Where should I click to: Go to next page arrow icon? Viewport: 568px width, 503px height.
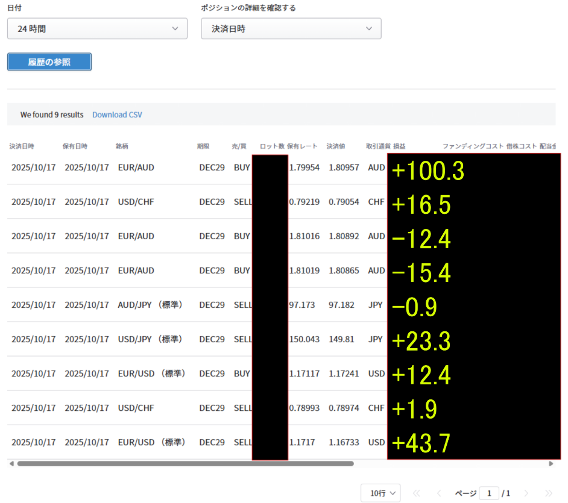[526, 493]
